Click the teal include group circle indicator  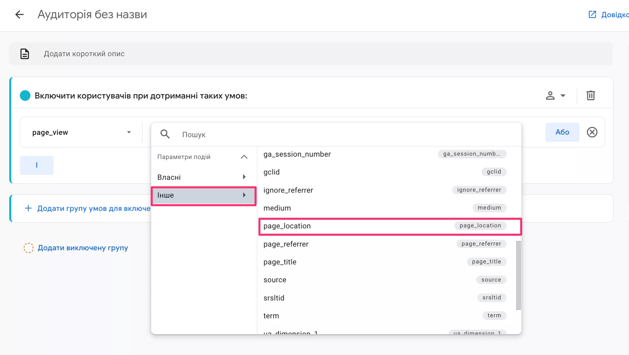pos(25,96)
